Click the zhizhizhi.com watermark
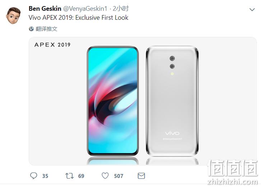The image size is (261, 188). click(x=233, y=182)
